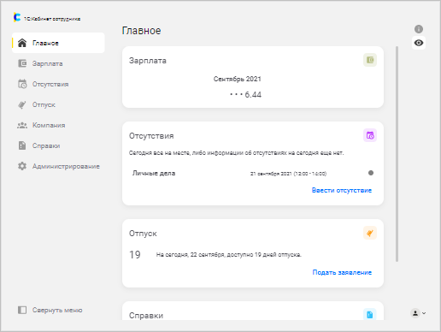The width and height of the screenshot is (441, 332).
Task: Click the Зарплата card title
Action: (x=148, y=61)
